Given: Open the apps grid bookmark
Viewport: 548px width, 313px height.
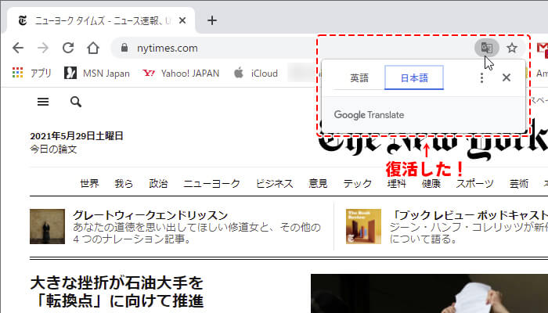Looking at the screenshot, I should (32, 74).
